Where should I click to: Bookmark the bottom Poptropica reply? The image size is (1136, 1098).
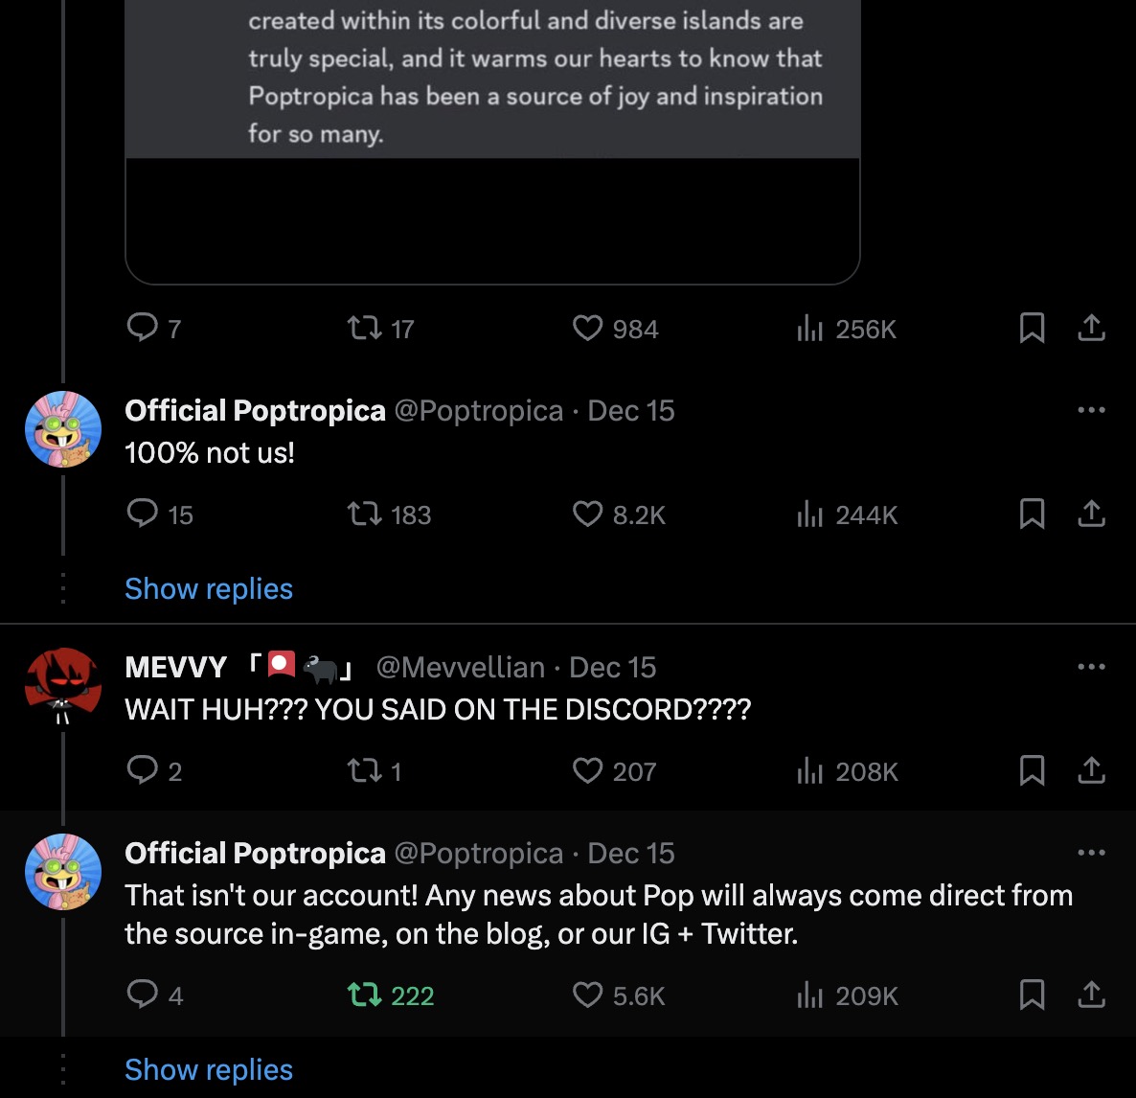1032,995
